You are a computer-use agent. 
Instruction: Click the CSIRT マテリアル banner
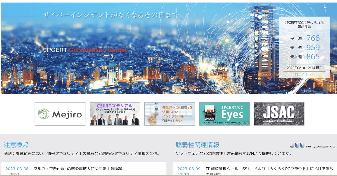click(115, 113)
